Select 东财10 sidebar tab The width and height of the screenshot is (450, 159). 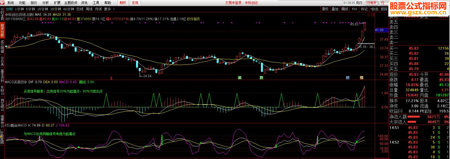(2, 90)
